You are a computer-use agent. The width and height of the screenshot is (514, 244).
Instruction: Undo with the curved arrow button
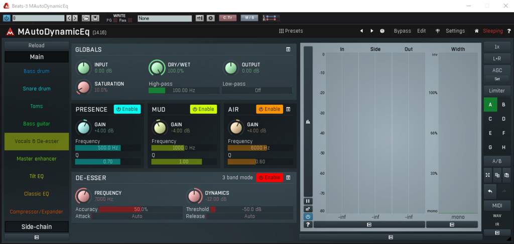coord(490,191)
